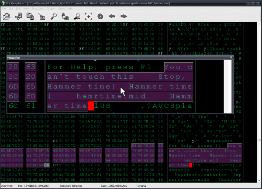262x189 pixels.
Task: Click 'hamrtime.mid' in main text column
Action: (x=201, y=160)
